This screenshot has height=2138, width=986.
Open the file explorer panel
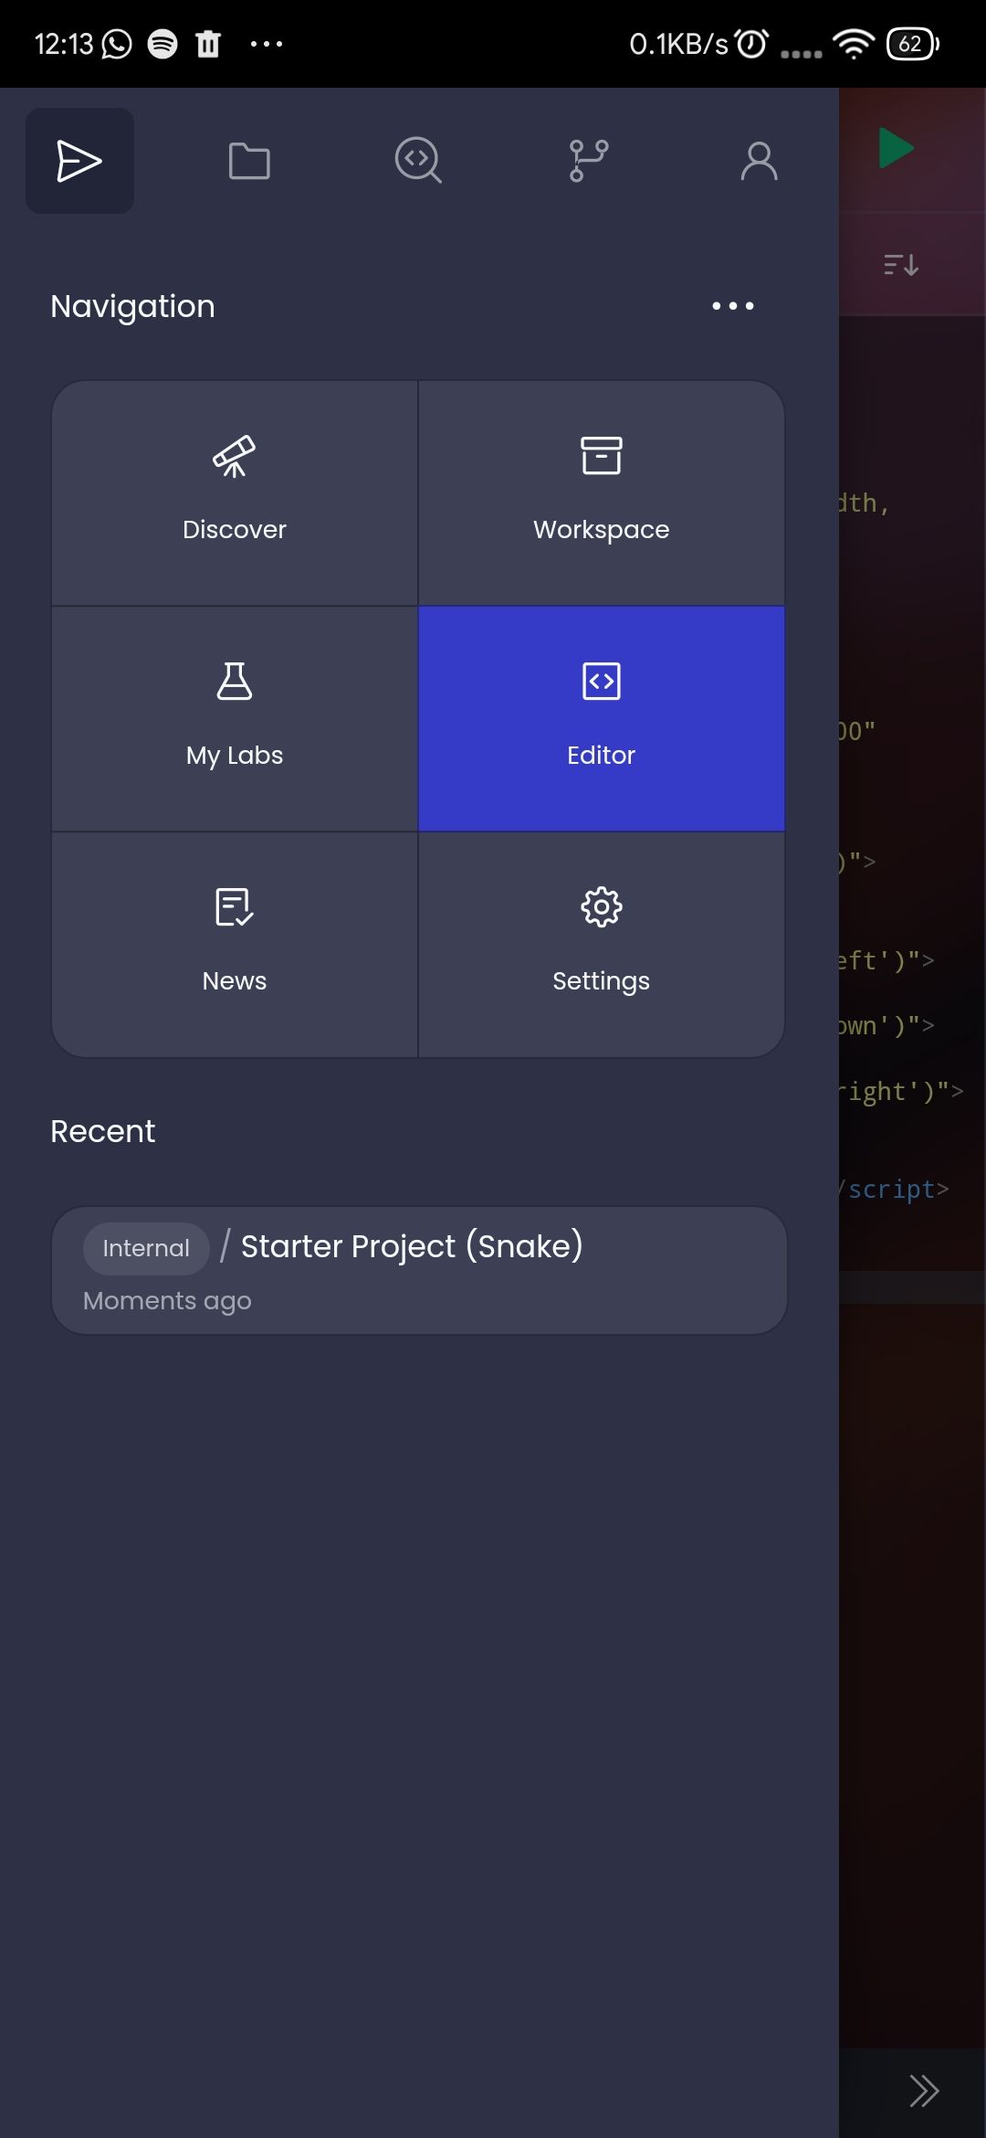[249, 161]
